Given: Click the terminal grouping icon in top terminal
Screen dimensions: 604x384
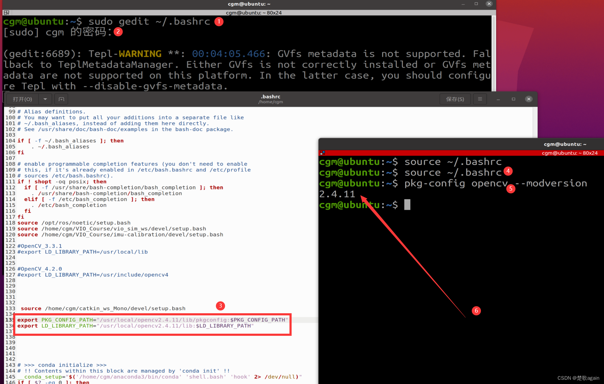Looking at the screenshot, I should [x=6, y=13].
